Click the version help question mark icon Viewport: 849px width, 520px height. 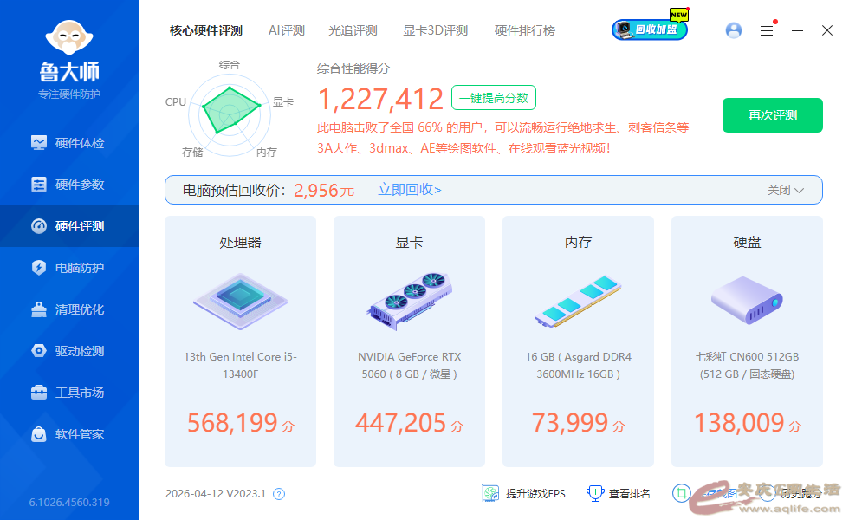coord(279,494)
